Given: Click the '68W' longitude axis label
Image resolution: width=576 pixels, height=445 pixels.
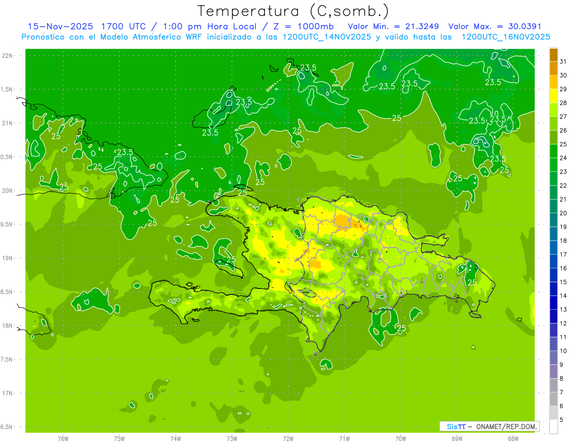Looking at the screenshot, I should (513, 438).
